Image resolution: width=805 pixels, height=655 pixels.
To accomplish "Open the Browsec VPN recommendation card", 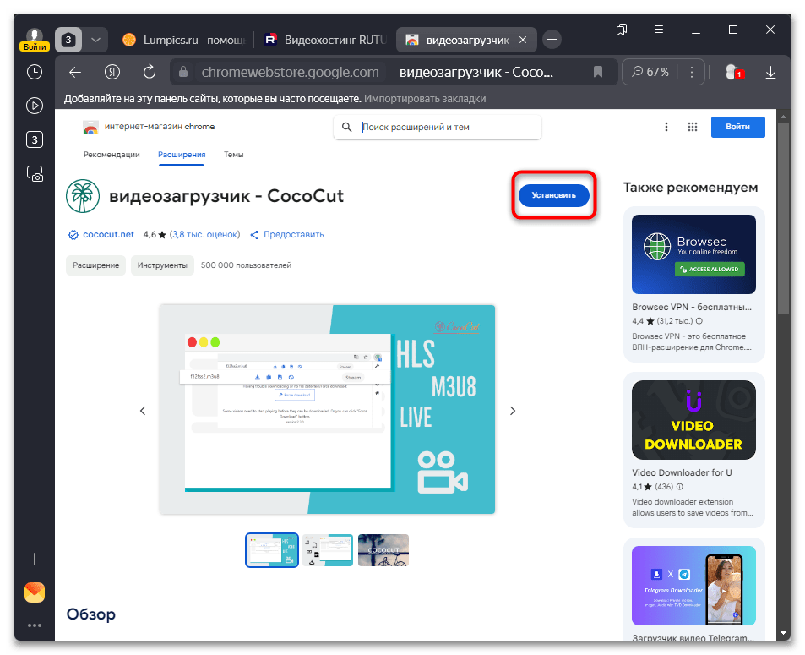I will (x=694, y=284).
